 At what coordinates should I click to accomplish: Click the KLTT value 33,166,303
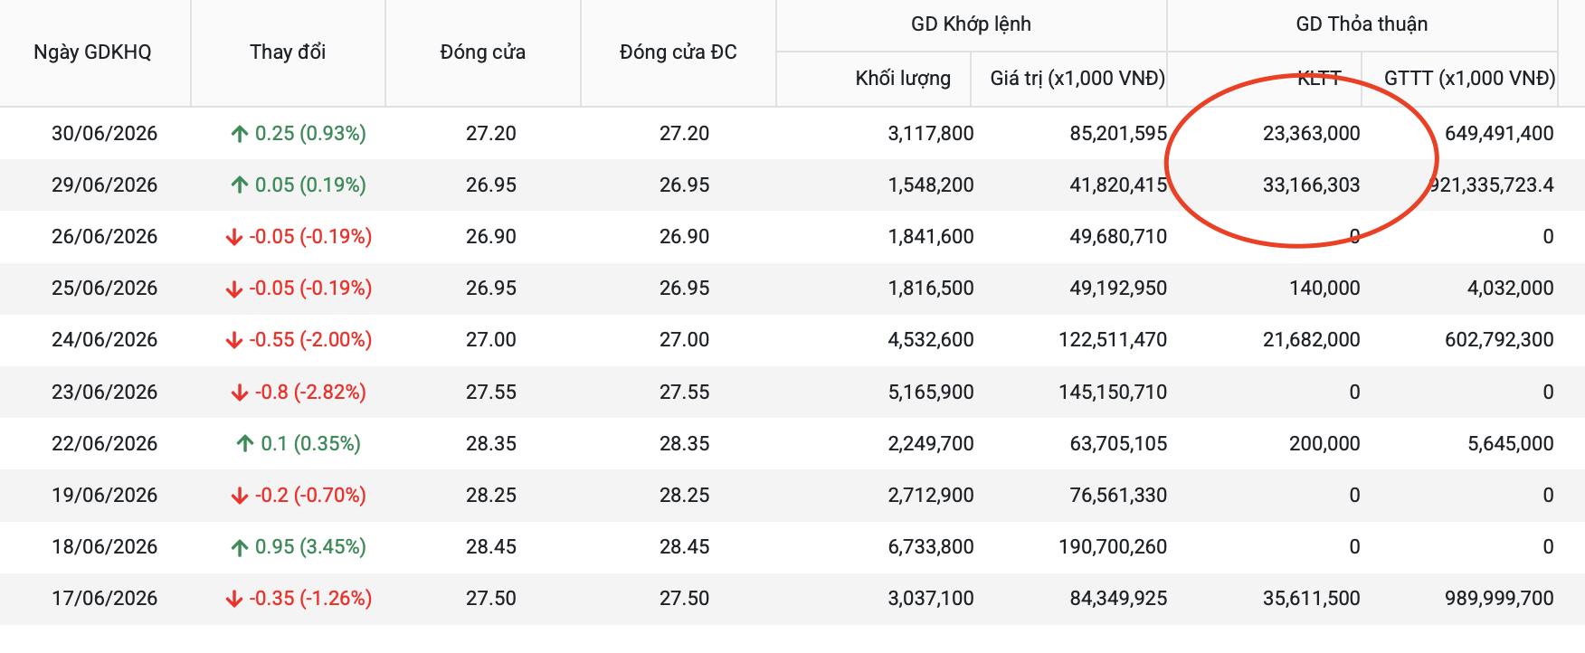1311,185
